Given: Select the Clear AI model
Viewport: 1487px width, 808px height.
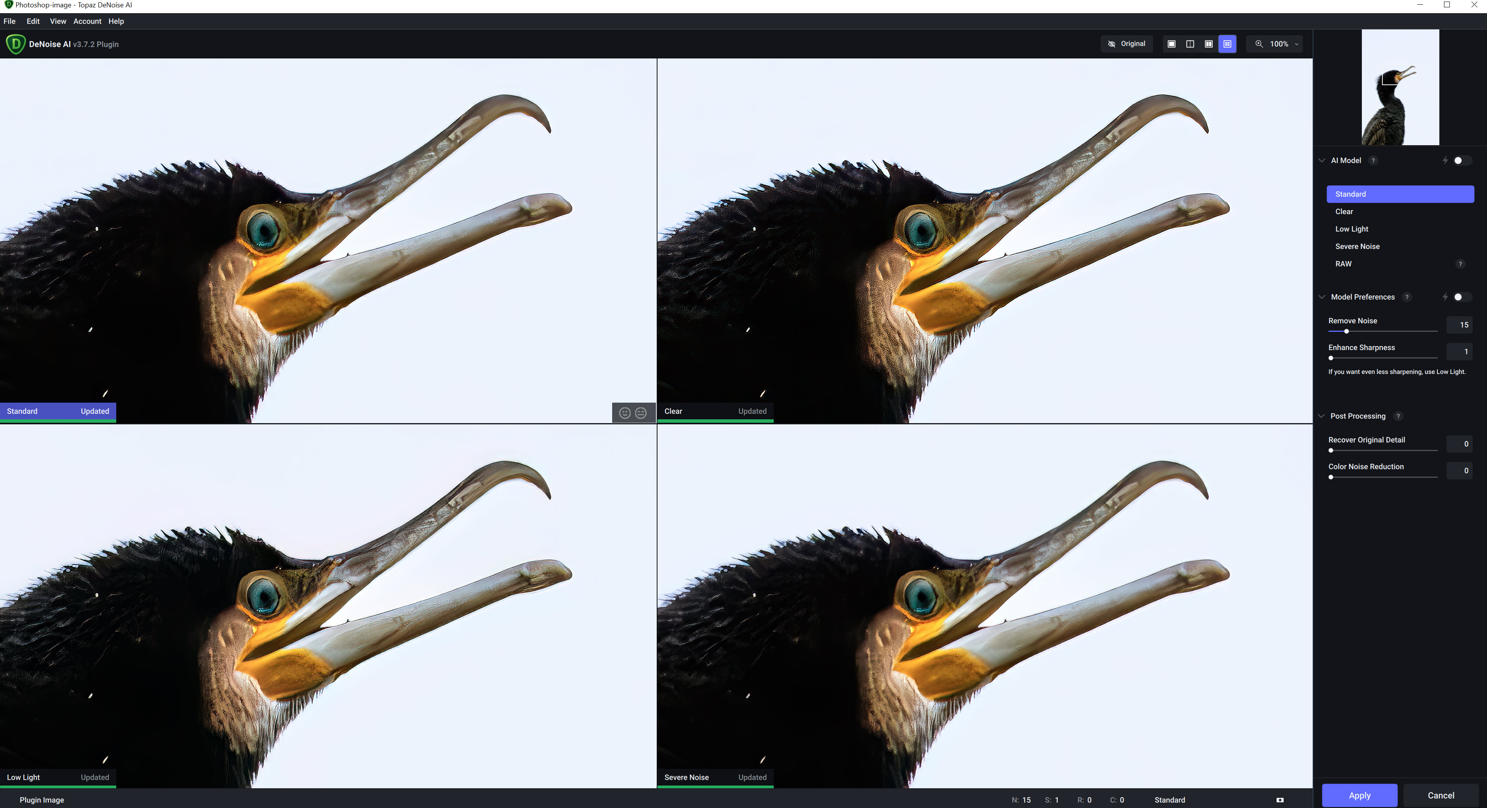Looking at the screenshot, I should pos(1400,212).
